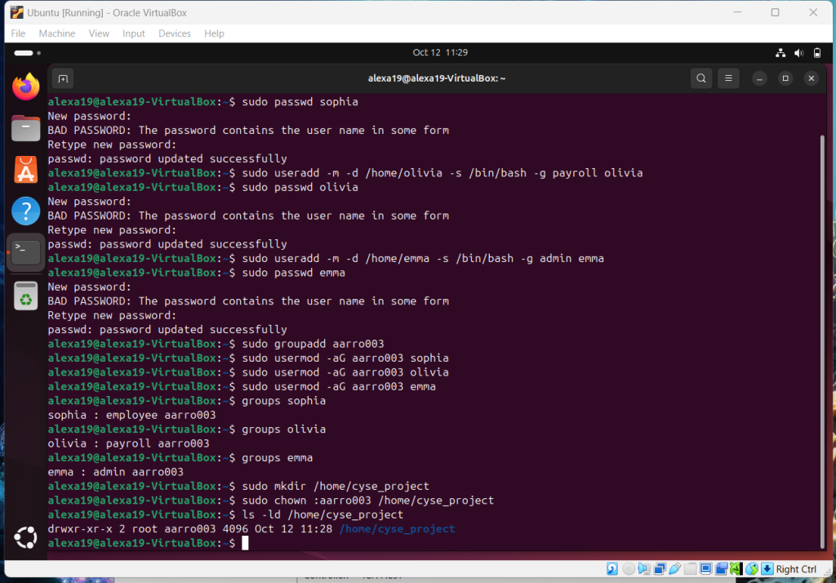Open the View menu in VirtualBox
Screen dimensions: 836x583
click(99, 33)
